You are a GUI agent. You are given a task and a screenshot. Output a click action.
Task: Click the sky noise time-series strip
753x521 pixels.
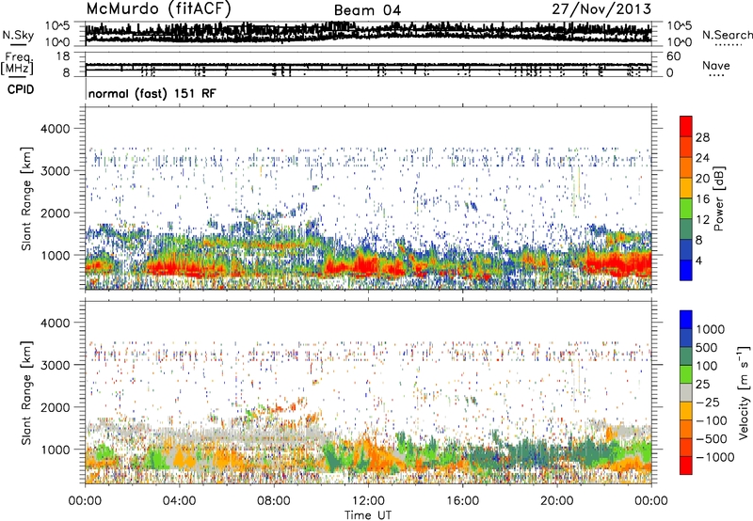(x=368, y=33)
